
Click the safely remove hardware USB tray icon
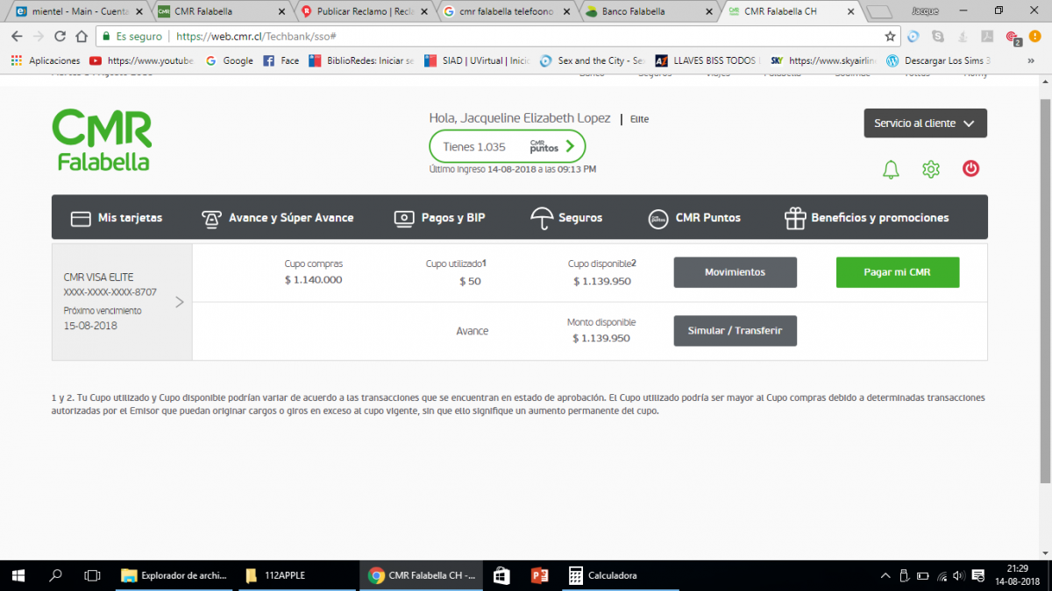905,575
